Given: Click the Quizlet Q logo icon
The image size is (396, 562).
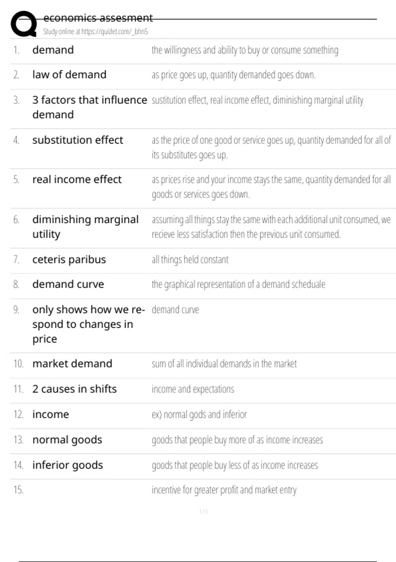Looking at the screenshot, I should tap(24, 23).
